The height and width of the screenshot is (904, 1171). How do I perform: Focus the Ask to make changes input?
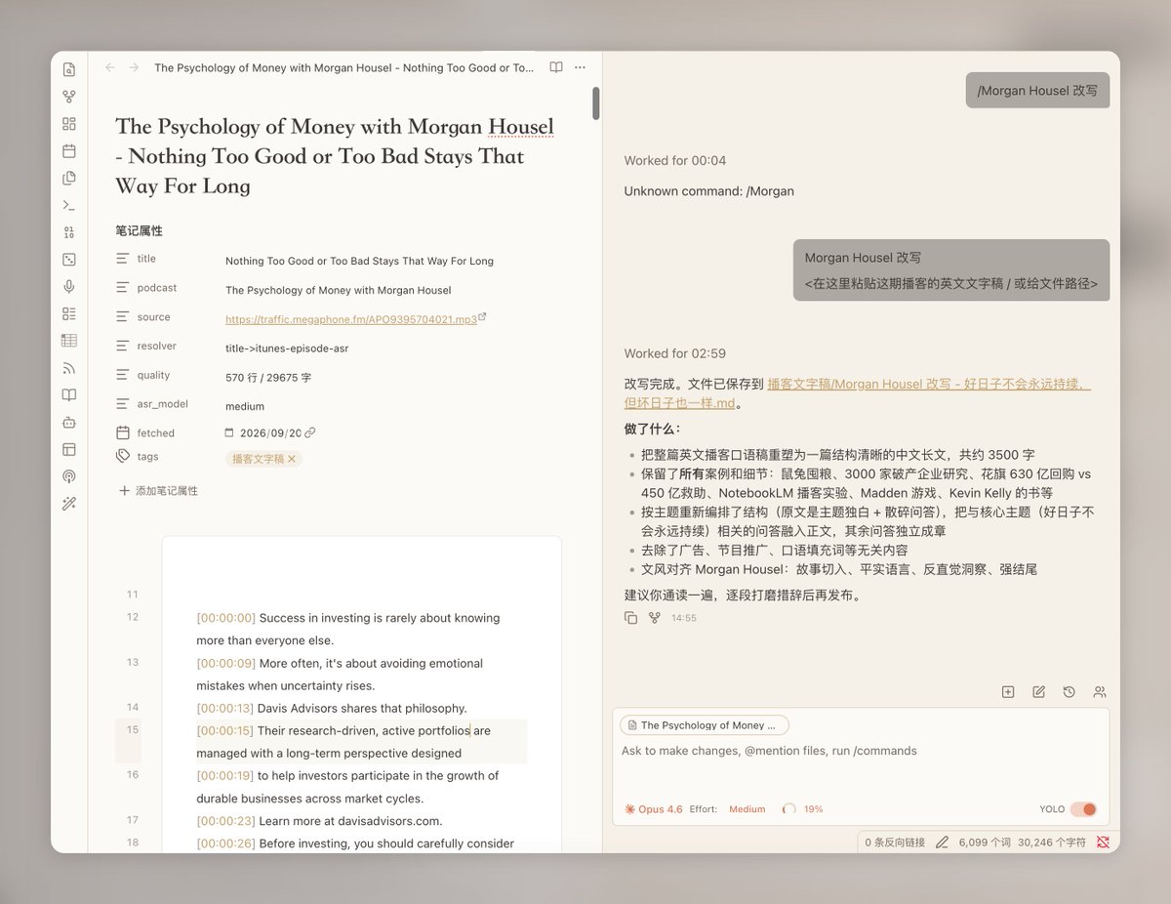(861, 751)
